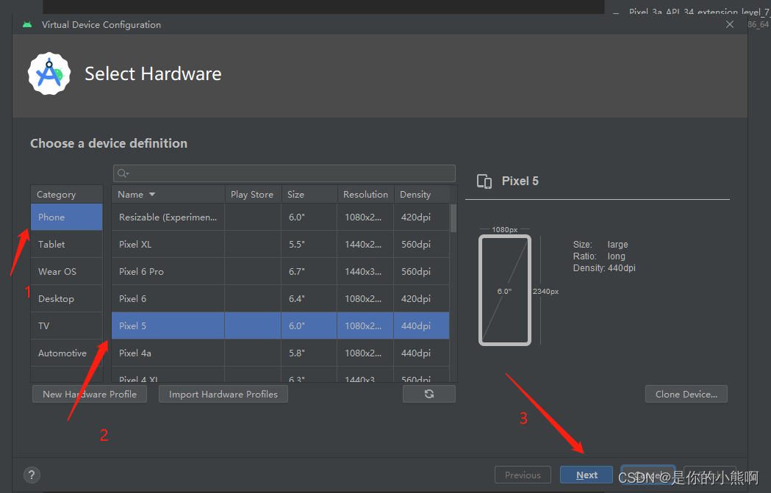Select the Pixel 6 Pro device row

(280, 271)
